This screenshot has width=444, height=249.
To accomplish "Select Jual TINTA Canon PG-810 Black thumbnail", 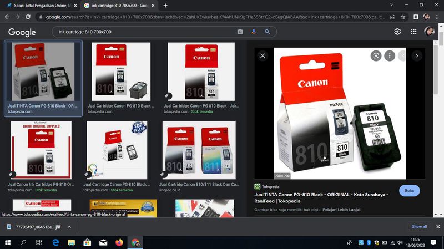I will tap(43, 72).
